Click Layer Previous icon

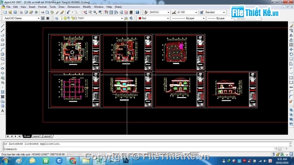131,18
